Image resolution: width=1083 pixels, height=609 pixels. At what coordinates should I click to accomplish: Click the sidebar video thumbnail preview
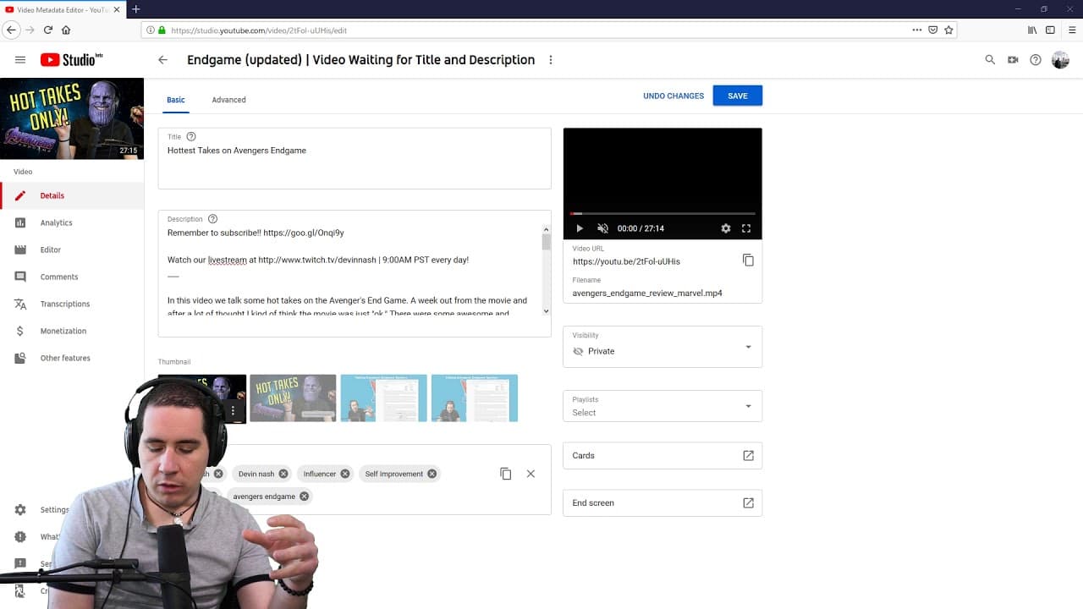pos(72,118)
